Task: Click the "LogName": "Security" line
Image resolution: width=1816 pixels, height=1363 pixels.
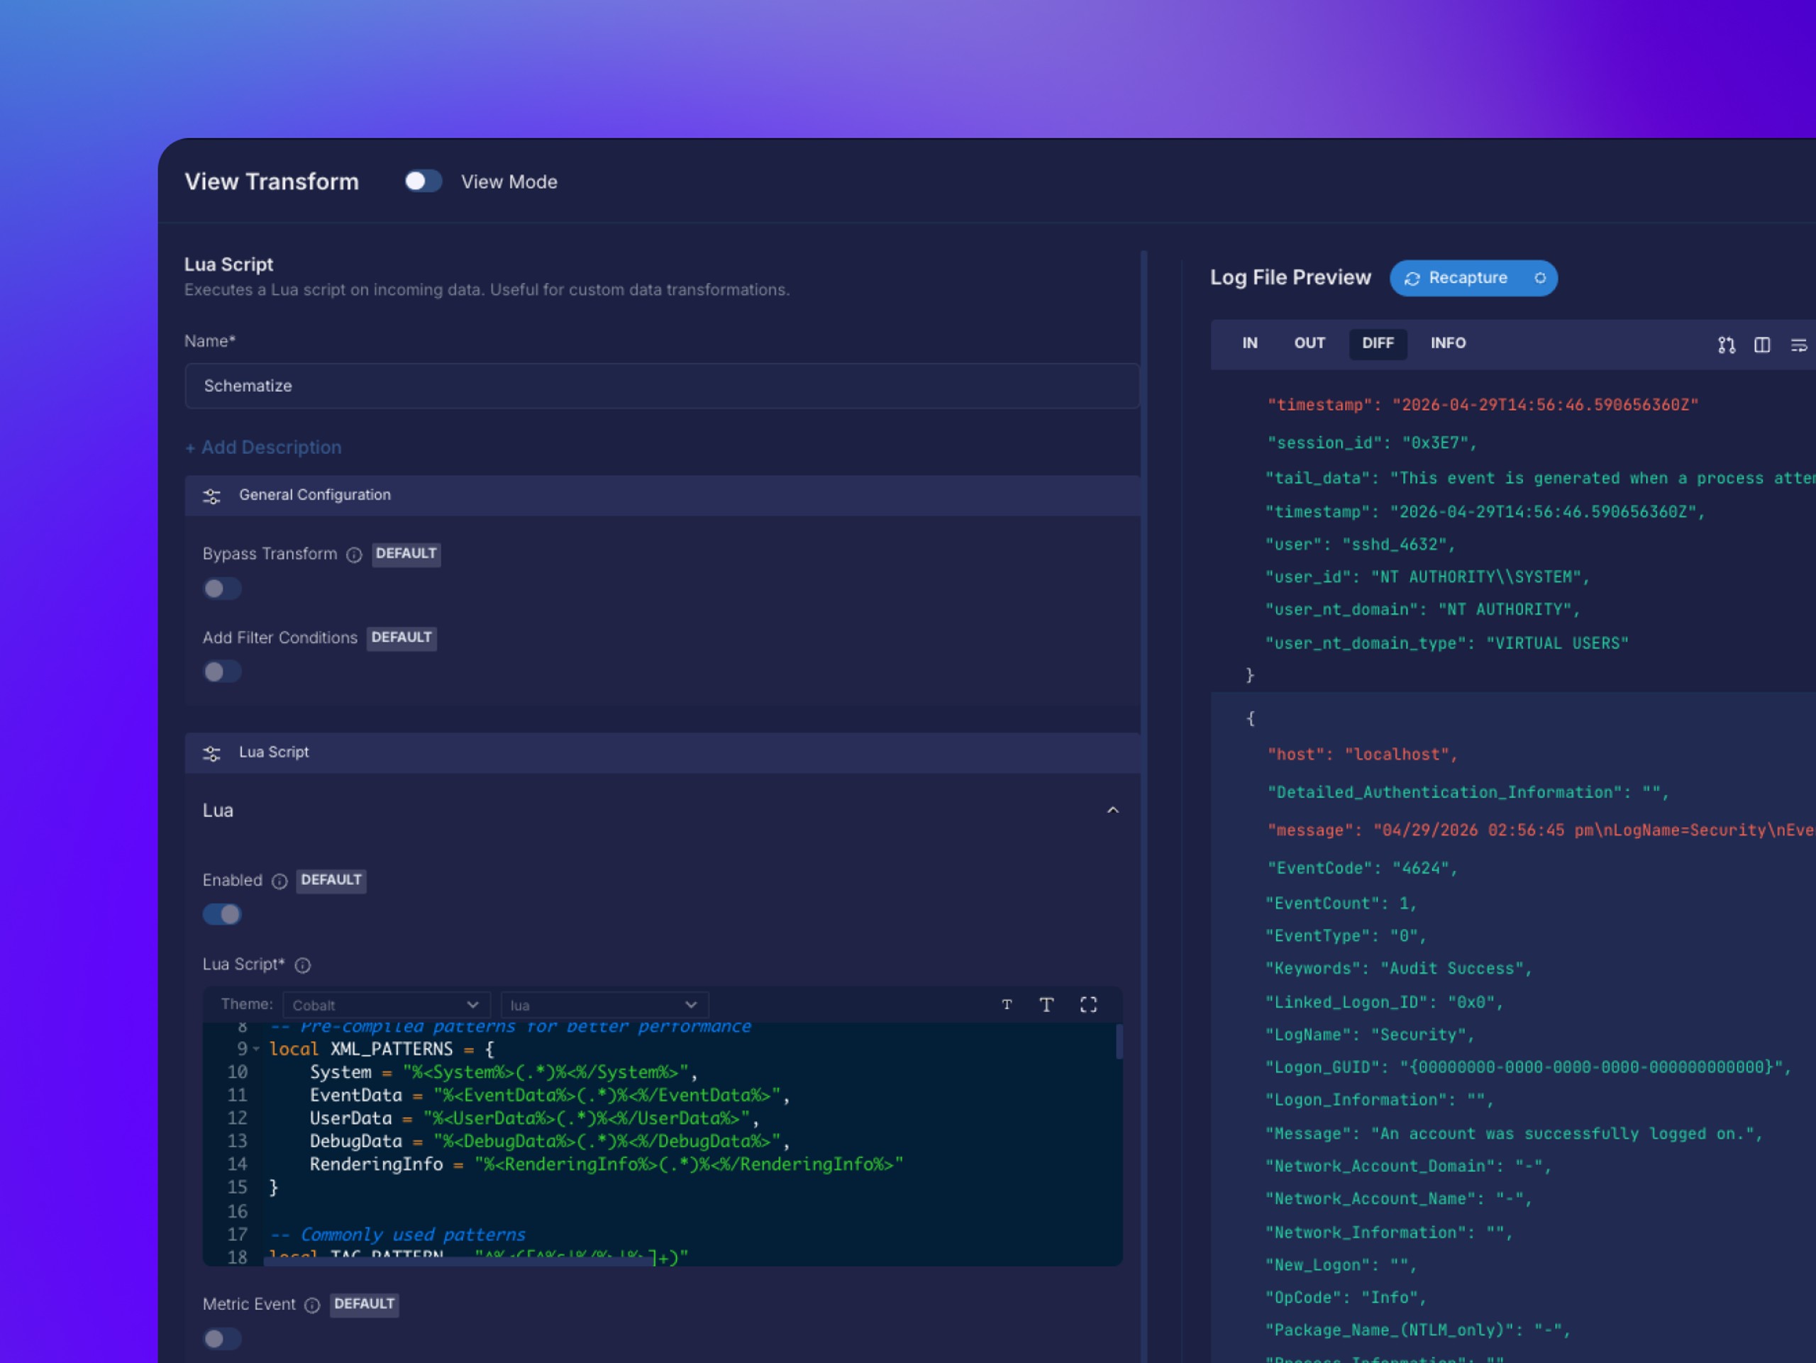Action: tap(1371, 1035)
